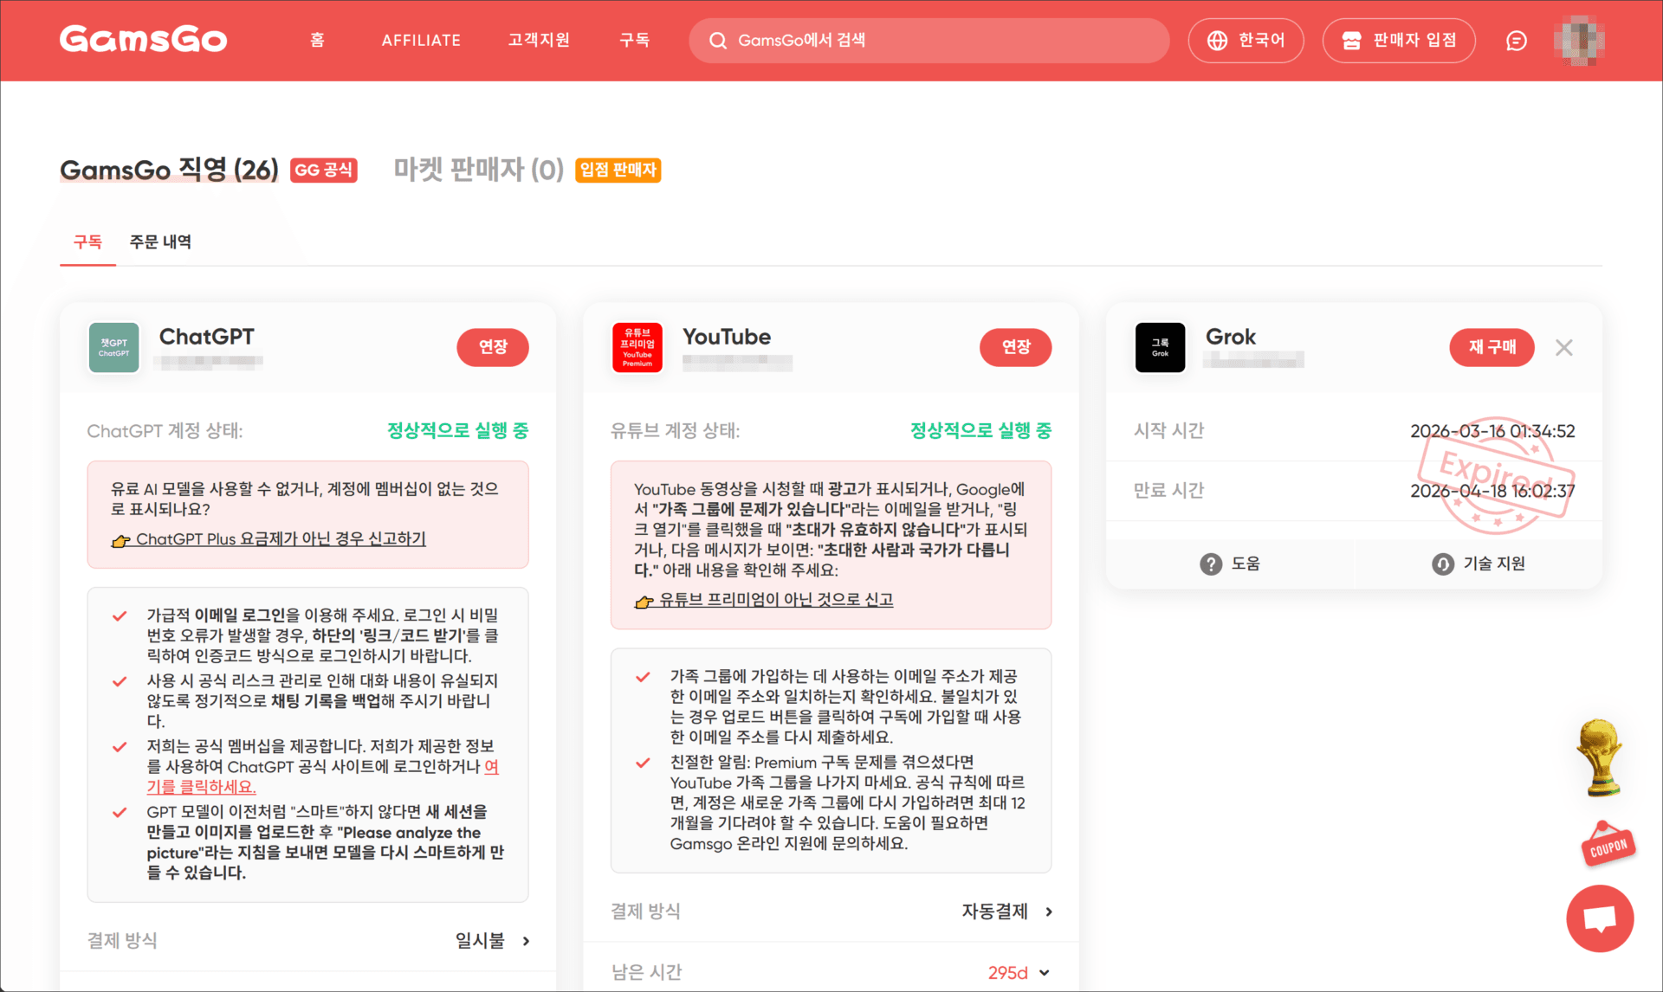Click the pointing hand icon by ChatGPT Plus report

coord(121,540)
